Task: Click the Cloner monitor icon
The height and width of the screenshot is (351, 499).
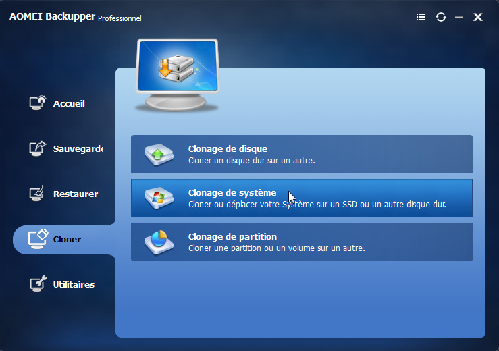Action: point(38,239)
